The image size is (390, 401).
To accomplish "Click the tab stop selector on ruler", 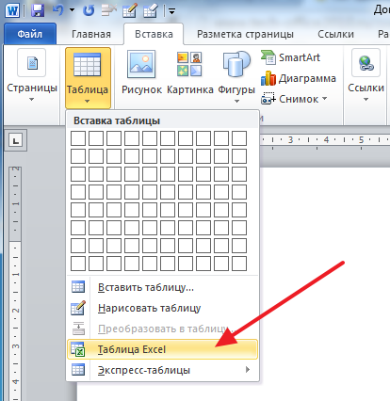I will (x=16, y=140).
